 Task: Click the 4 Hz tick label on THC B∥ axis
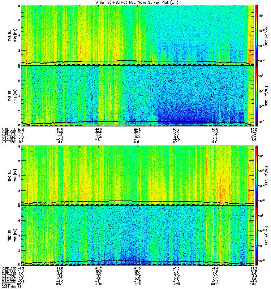coord(19,236)
